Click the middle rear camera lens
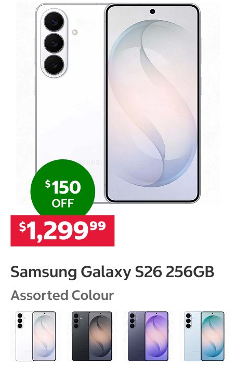This screenshot has height=383, width=236. (54, 43)
